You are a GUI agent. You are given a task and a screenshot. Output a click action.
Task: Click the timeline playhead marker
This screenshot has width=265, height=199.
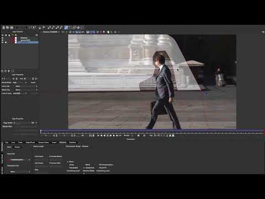coord(41,132)
